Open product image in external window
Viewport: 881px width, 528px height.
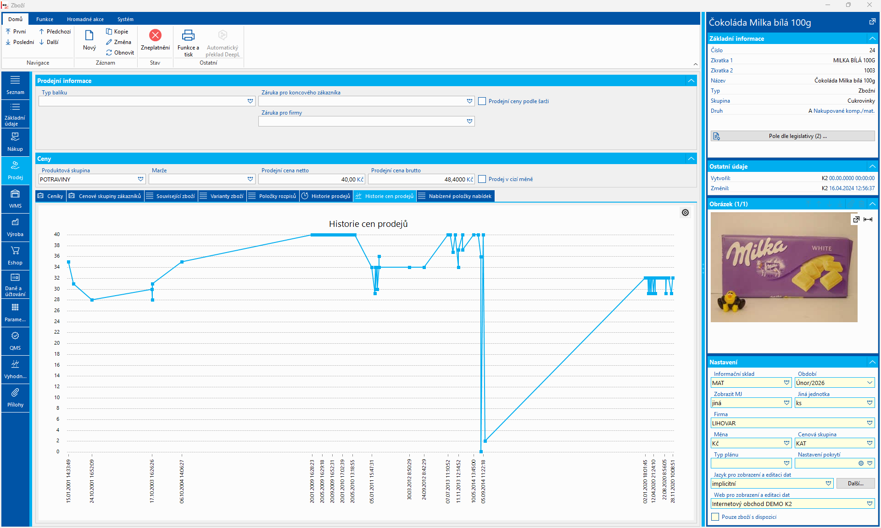[x=856, y=220]
